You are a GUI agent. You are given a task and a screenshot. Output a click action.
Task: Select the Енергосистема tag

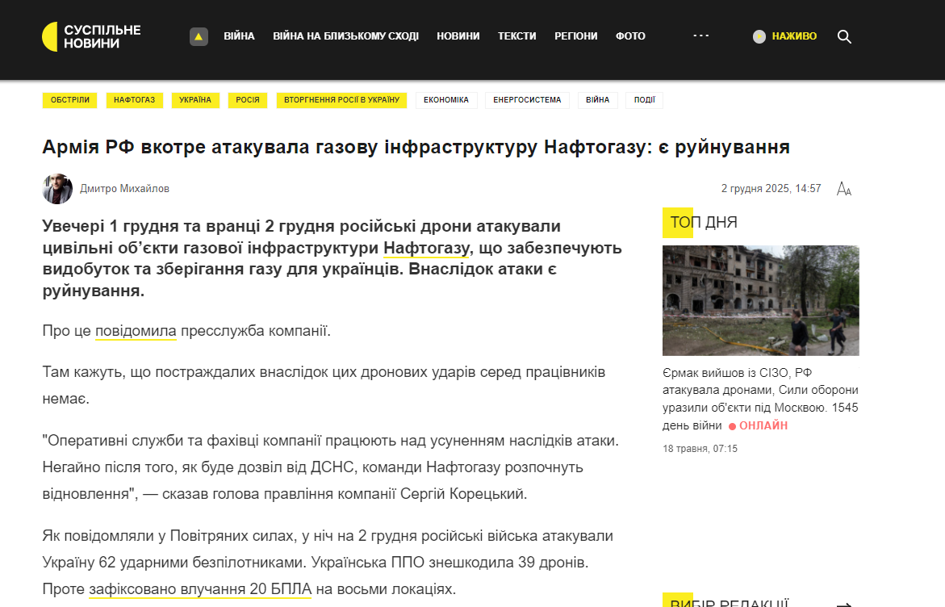tap(527, 100)
